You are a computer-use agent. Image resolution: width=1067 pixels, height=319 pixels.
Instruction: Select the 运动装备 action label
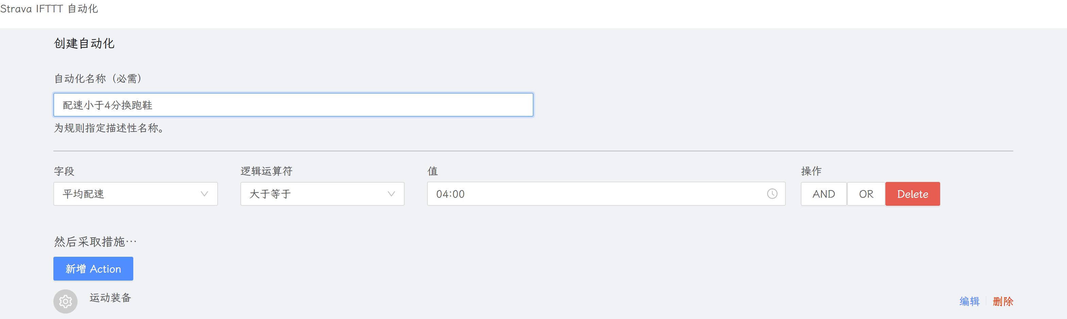pyautogui.click(x=110, y=298)
